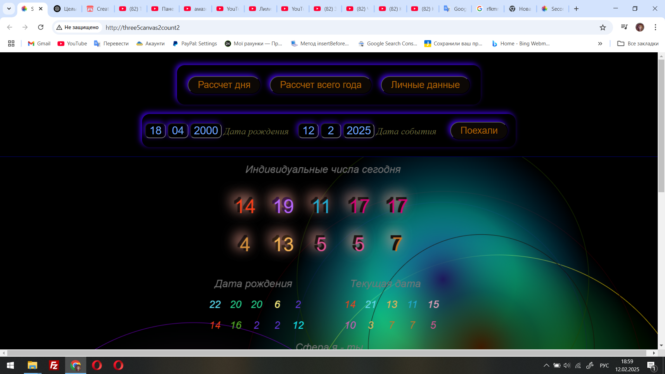Click the horizontal page scrollbar
Image resolution: width=665 pixels, height=374 pixels.
[x=327, y=353]
